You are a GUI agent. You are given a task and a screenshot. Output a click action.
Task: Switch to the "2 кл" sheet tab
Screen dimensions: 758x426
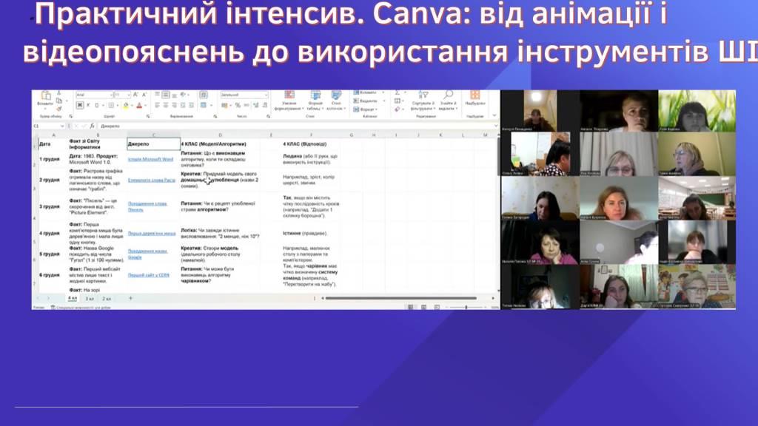tap(107, 298)
